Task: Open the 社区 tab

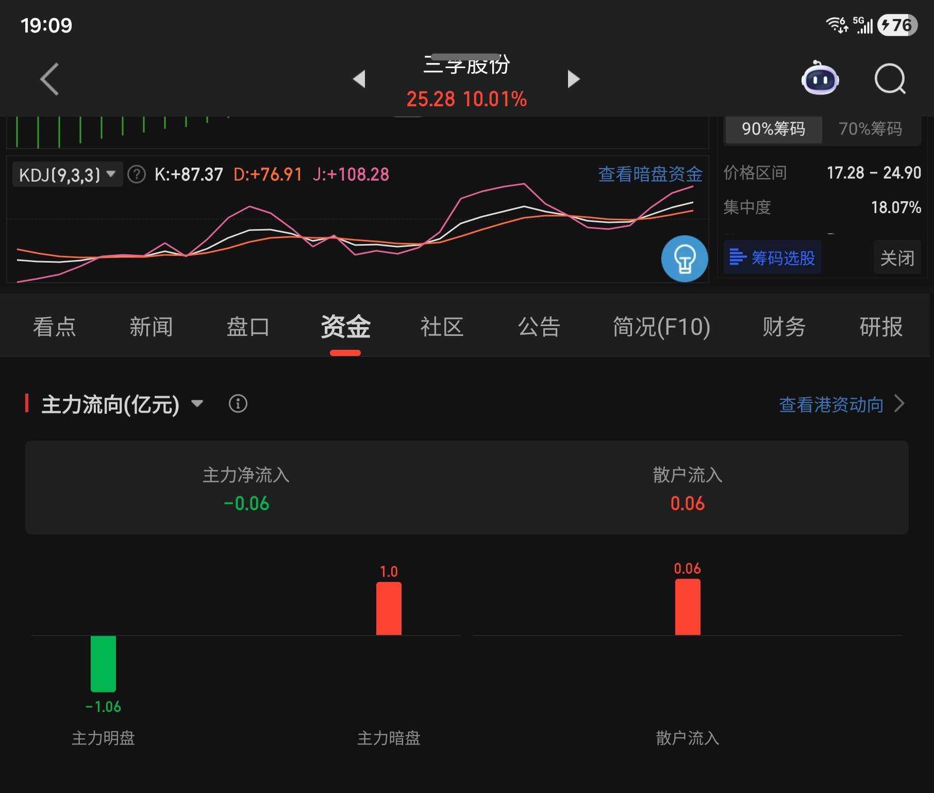Action: click(442, 327)
